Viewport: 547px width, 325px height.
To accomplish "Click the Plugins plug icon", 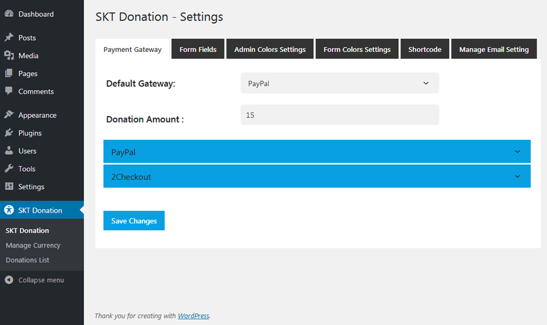I will pyautogui.click(x=9, y=133).
